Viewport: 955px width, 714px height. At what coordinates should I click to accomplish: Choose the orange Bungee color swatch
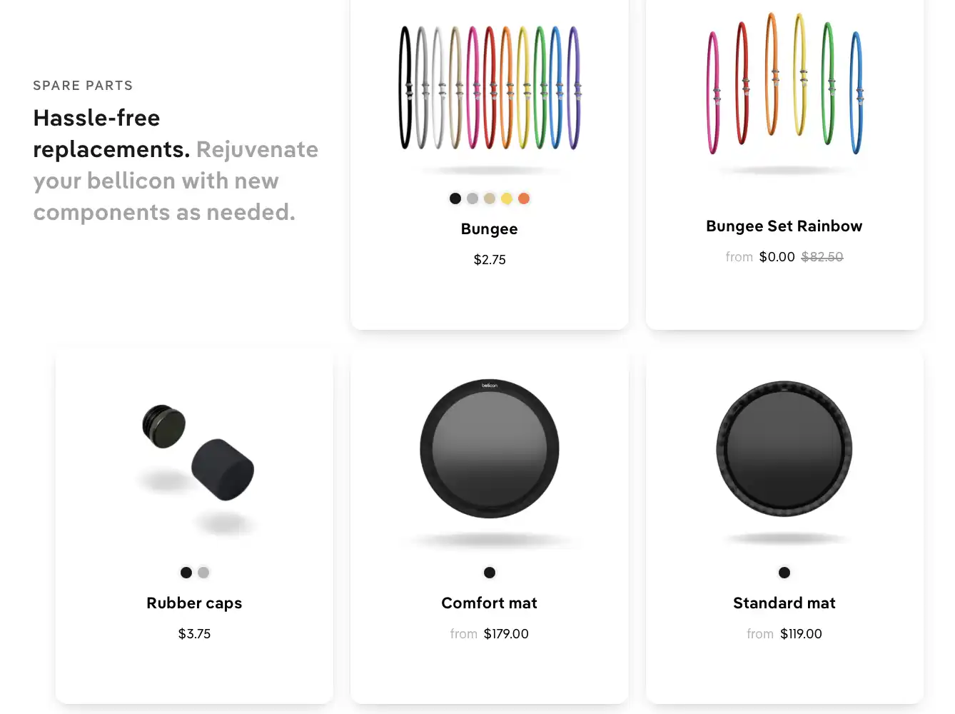(524, 198)
